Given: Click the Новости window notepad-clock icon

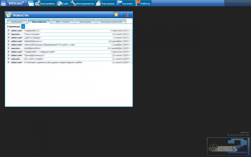Looking at the screenshot, I should click(9, 15).
